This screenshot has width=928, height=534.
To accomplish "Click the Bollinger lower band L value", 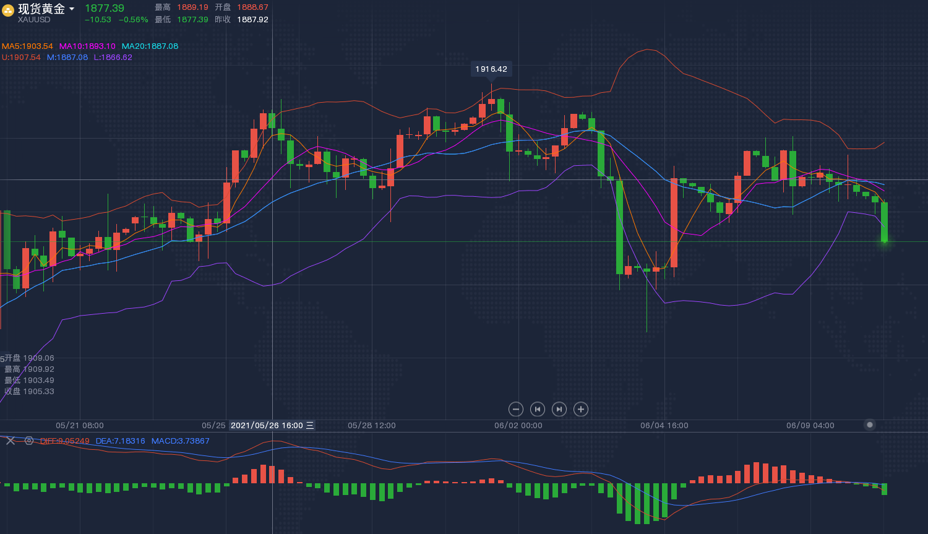I will (x=113, y=58).
